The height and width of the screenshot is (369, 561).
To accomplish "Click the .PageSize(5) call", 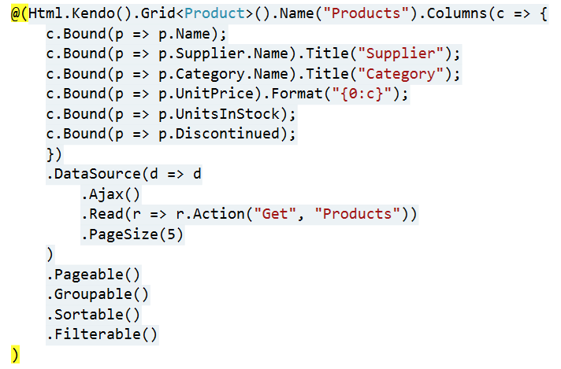I will point(132,234).
